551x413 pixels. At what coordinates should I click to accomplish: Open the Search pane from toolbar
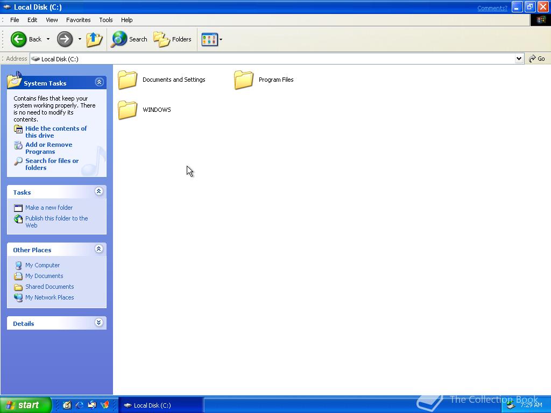point(129,39)
